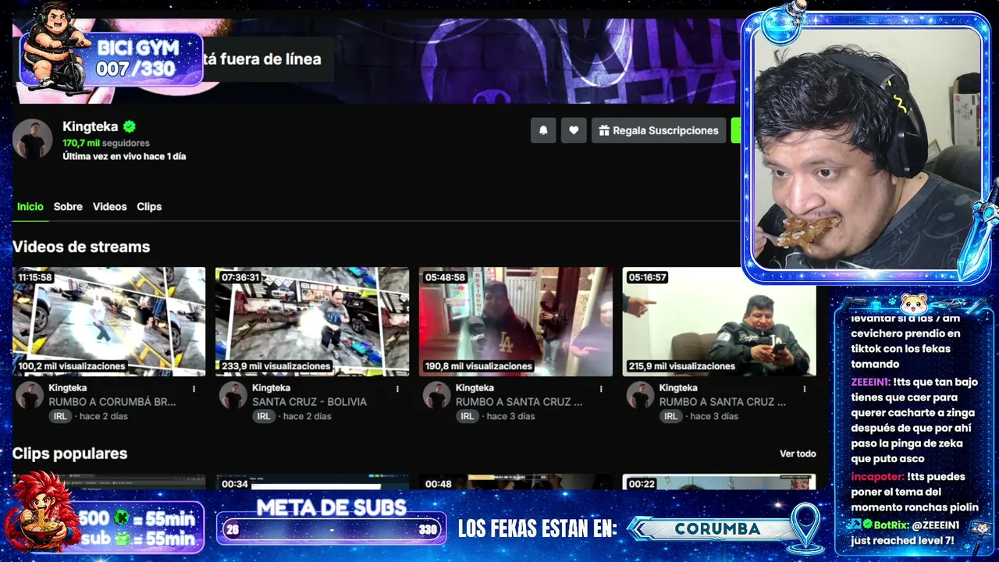The image size is (999, 562).
Task: Click avatar under RUMBO A CORUMBÁ BR... video
Action: pyautogui.click(x=30, y=395)
